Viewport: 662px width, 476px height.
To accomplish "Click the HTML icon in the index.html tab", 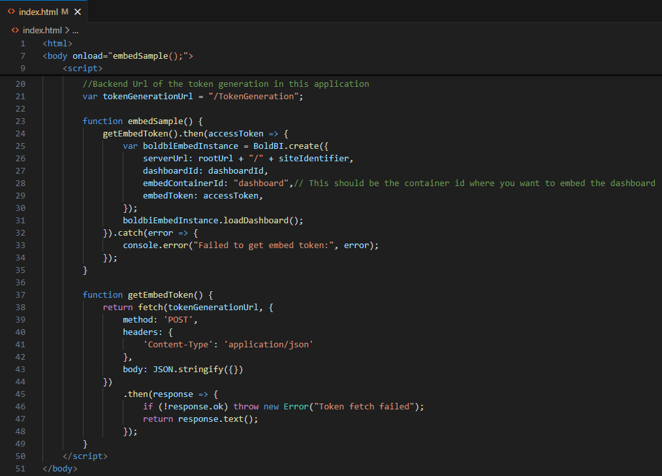I will click(x=10, y=11).
